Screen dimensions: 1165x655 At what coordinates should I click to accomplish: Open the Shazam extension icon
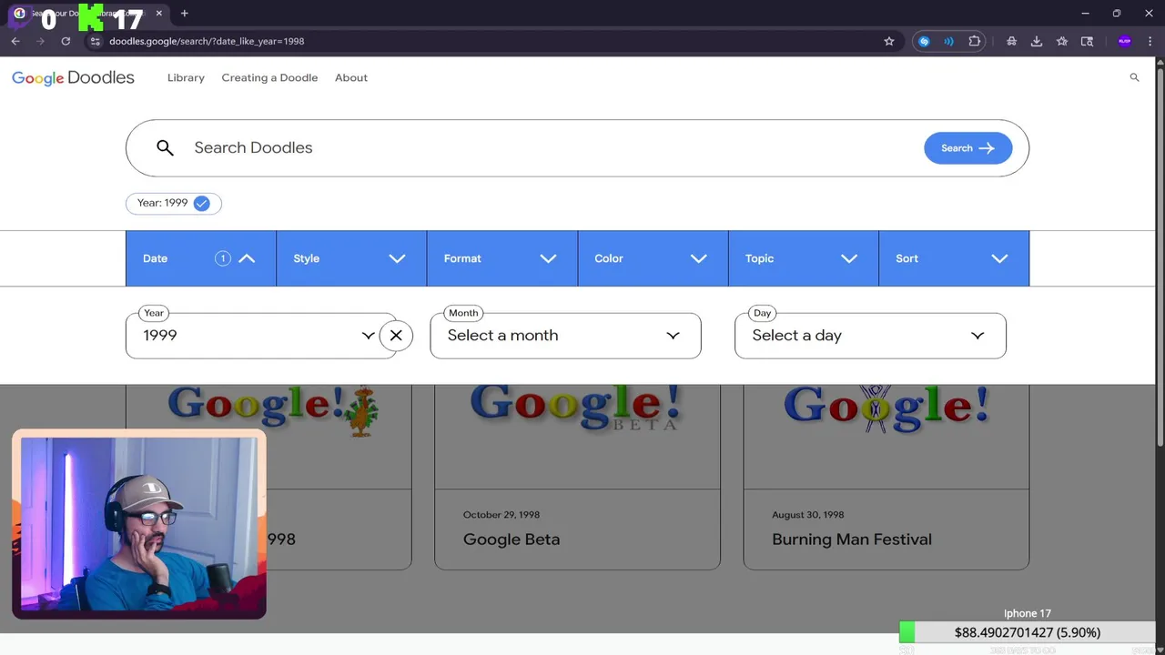924,41
